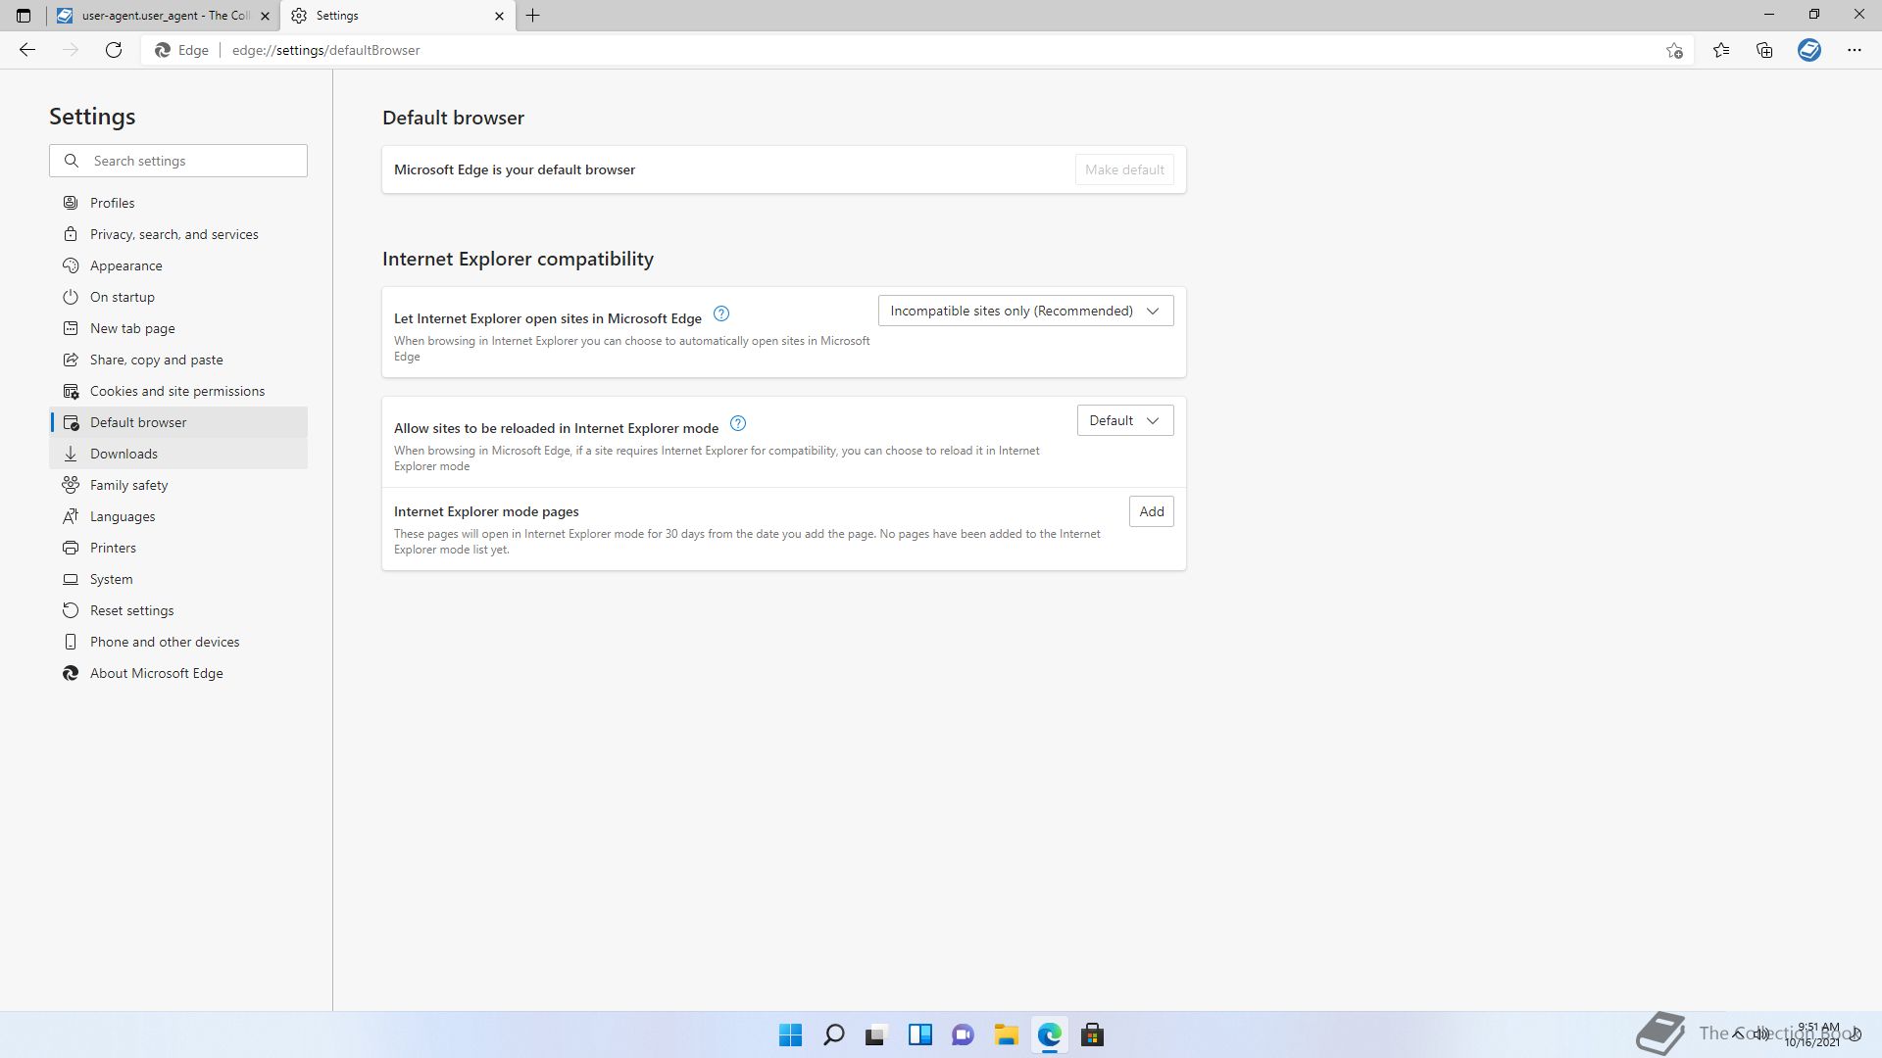
Task: Focus the Search settings field
Action: point(178,161)
